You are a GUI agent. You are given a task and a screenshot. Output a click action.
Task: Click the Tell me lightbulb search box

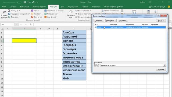tap(114, 7)
